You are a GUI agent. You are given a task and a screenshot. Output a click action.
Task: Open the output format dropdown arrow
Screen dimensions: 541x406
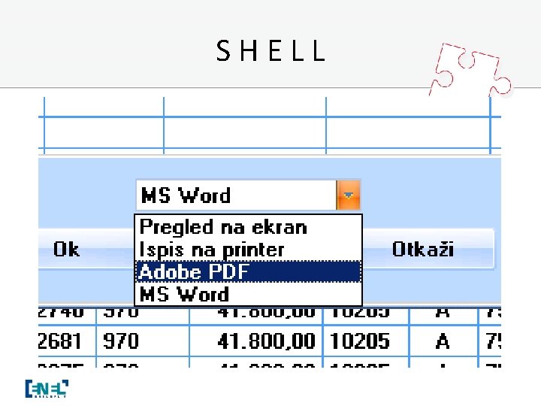348,195
